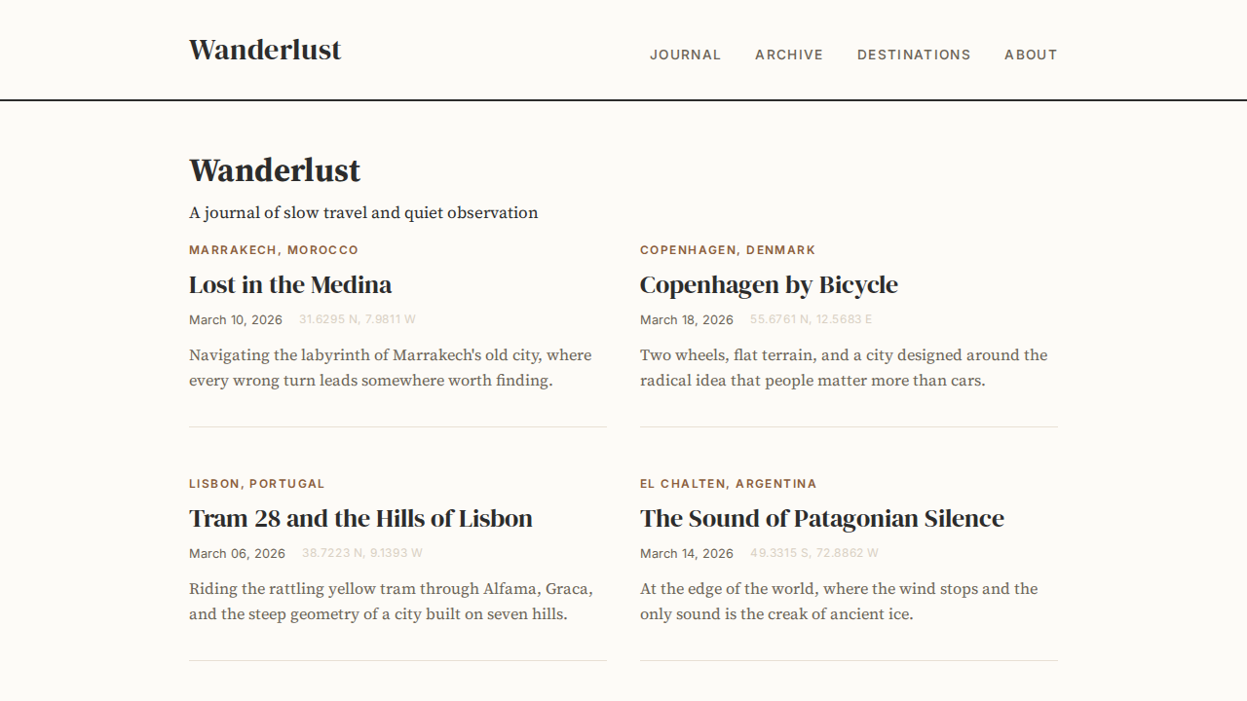The image size is (1247, 701).
Task: Go to the Archive page
Action: pyautogui.click(x=789, y=55)
